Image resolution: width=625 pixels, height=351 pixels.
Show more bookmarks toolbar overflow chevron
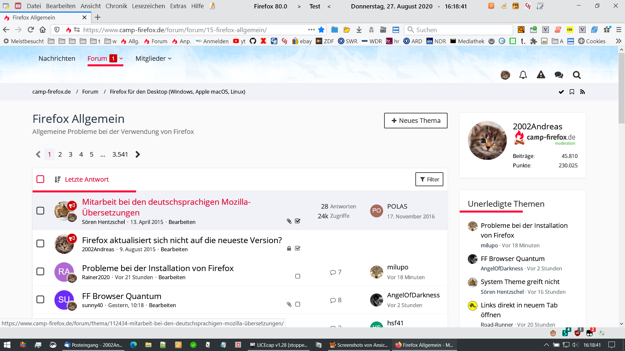point(618,41)
